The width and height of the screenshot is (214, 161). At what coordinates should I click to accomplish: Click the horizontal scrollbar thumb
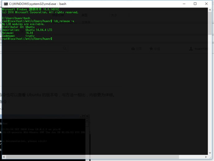[92, 157]
